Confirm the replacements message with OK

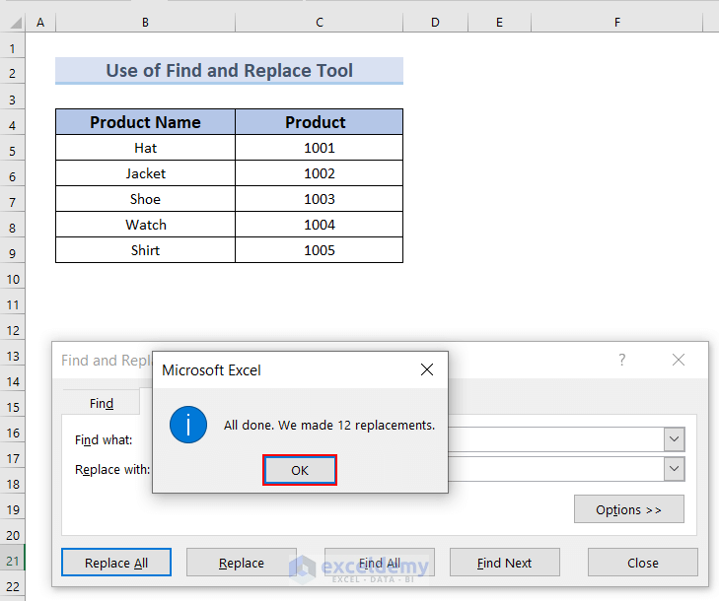(300, 470)
